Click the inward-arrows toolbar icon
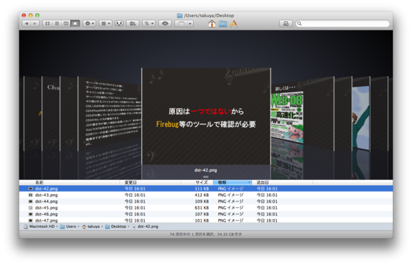412x265 pixels. coord(119,23)
